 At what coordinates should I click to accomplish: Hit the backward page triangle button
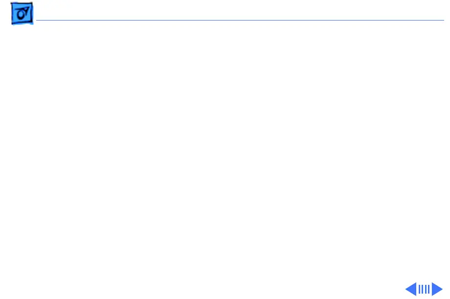411,289
